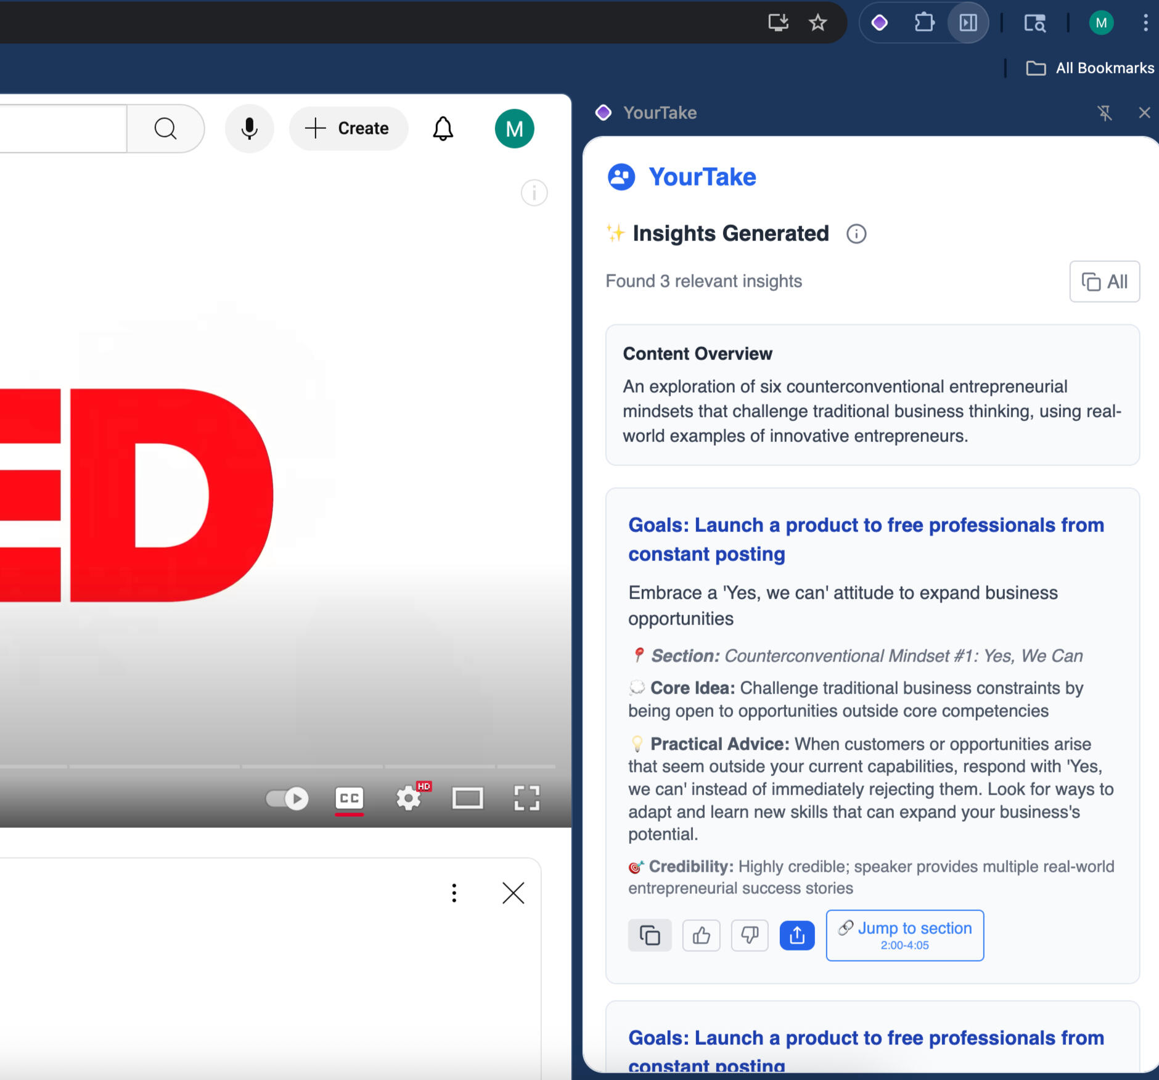This screenshot has width=1159, height=1080.
Task: Click thumbs up on first insight
Action: (x=701, y=935)
